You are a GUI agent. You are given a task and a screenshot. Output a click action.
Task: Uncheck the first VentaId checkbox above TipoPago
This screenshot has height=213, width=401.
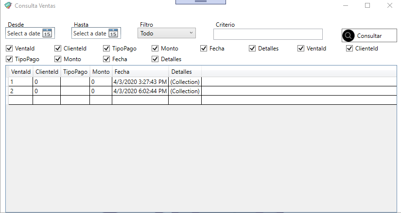click(x=9, y=48)
